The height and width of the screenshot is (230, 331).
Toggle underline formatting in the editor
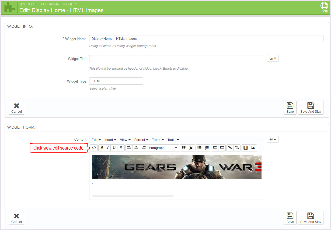coord(114,148)
